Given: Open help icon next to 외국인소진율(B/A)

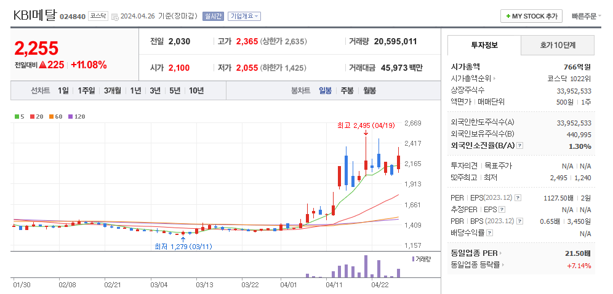Looking at the screenshot, I should [x=519, y=145].
